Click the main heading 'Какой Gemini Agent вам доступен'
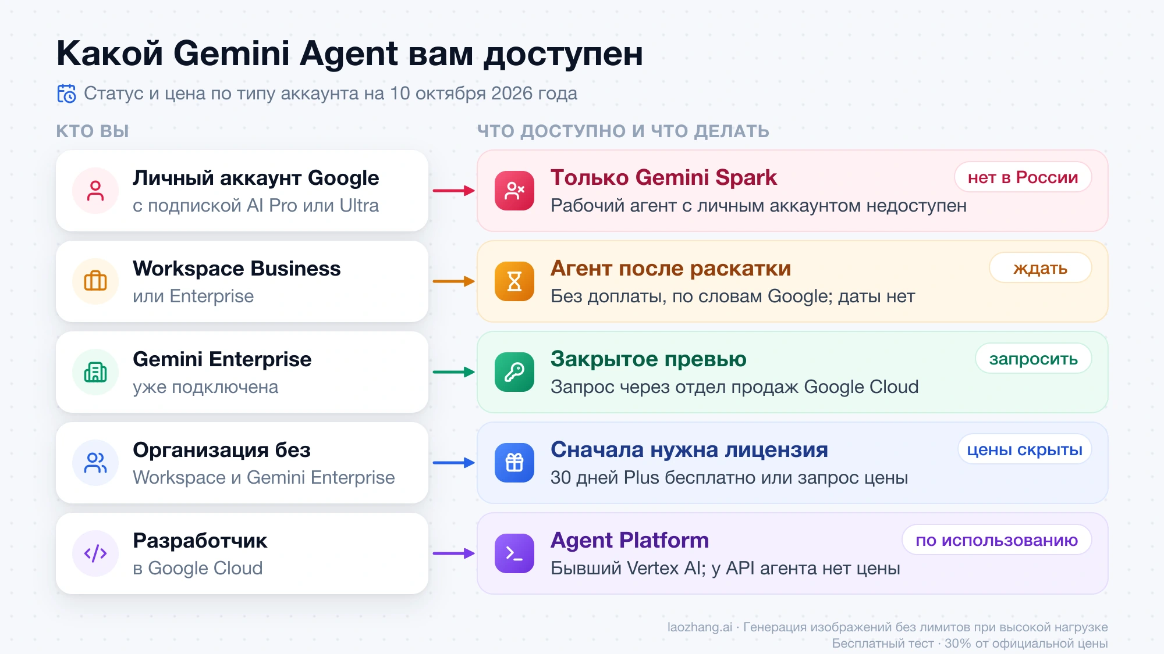The width and height of the screenshot is (1164, 654). click(x=350, y=53)
